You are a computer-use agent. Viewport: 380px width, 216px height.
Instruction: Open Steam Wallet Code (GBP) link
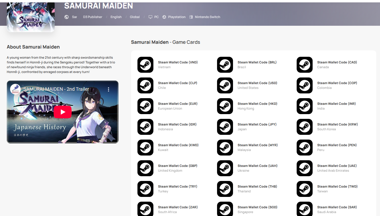(178, 166)
